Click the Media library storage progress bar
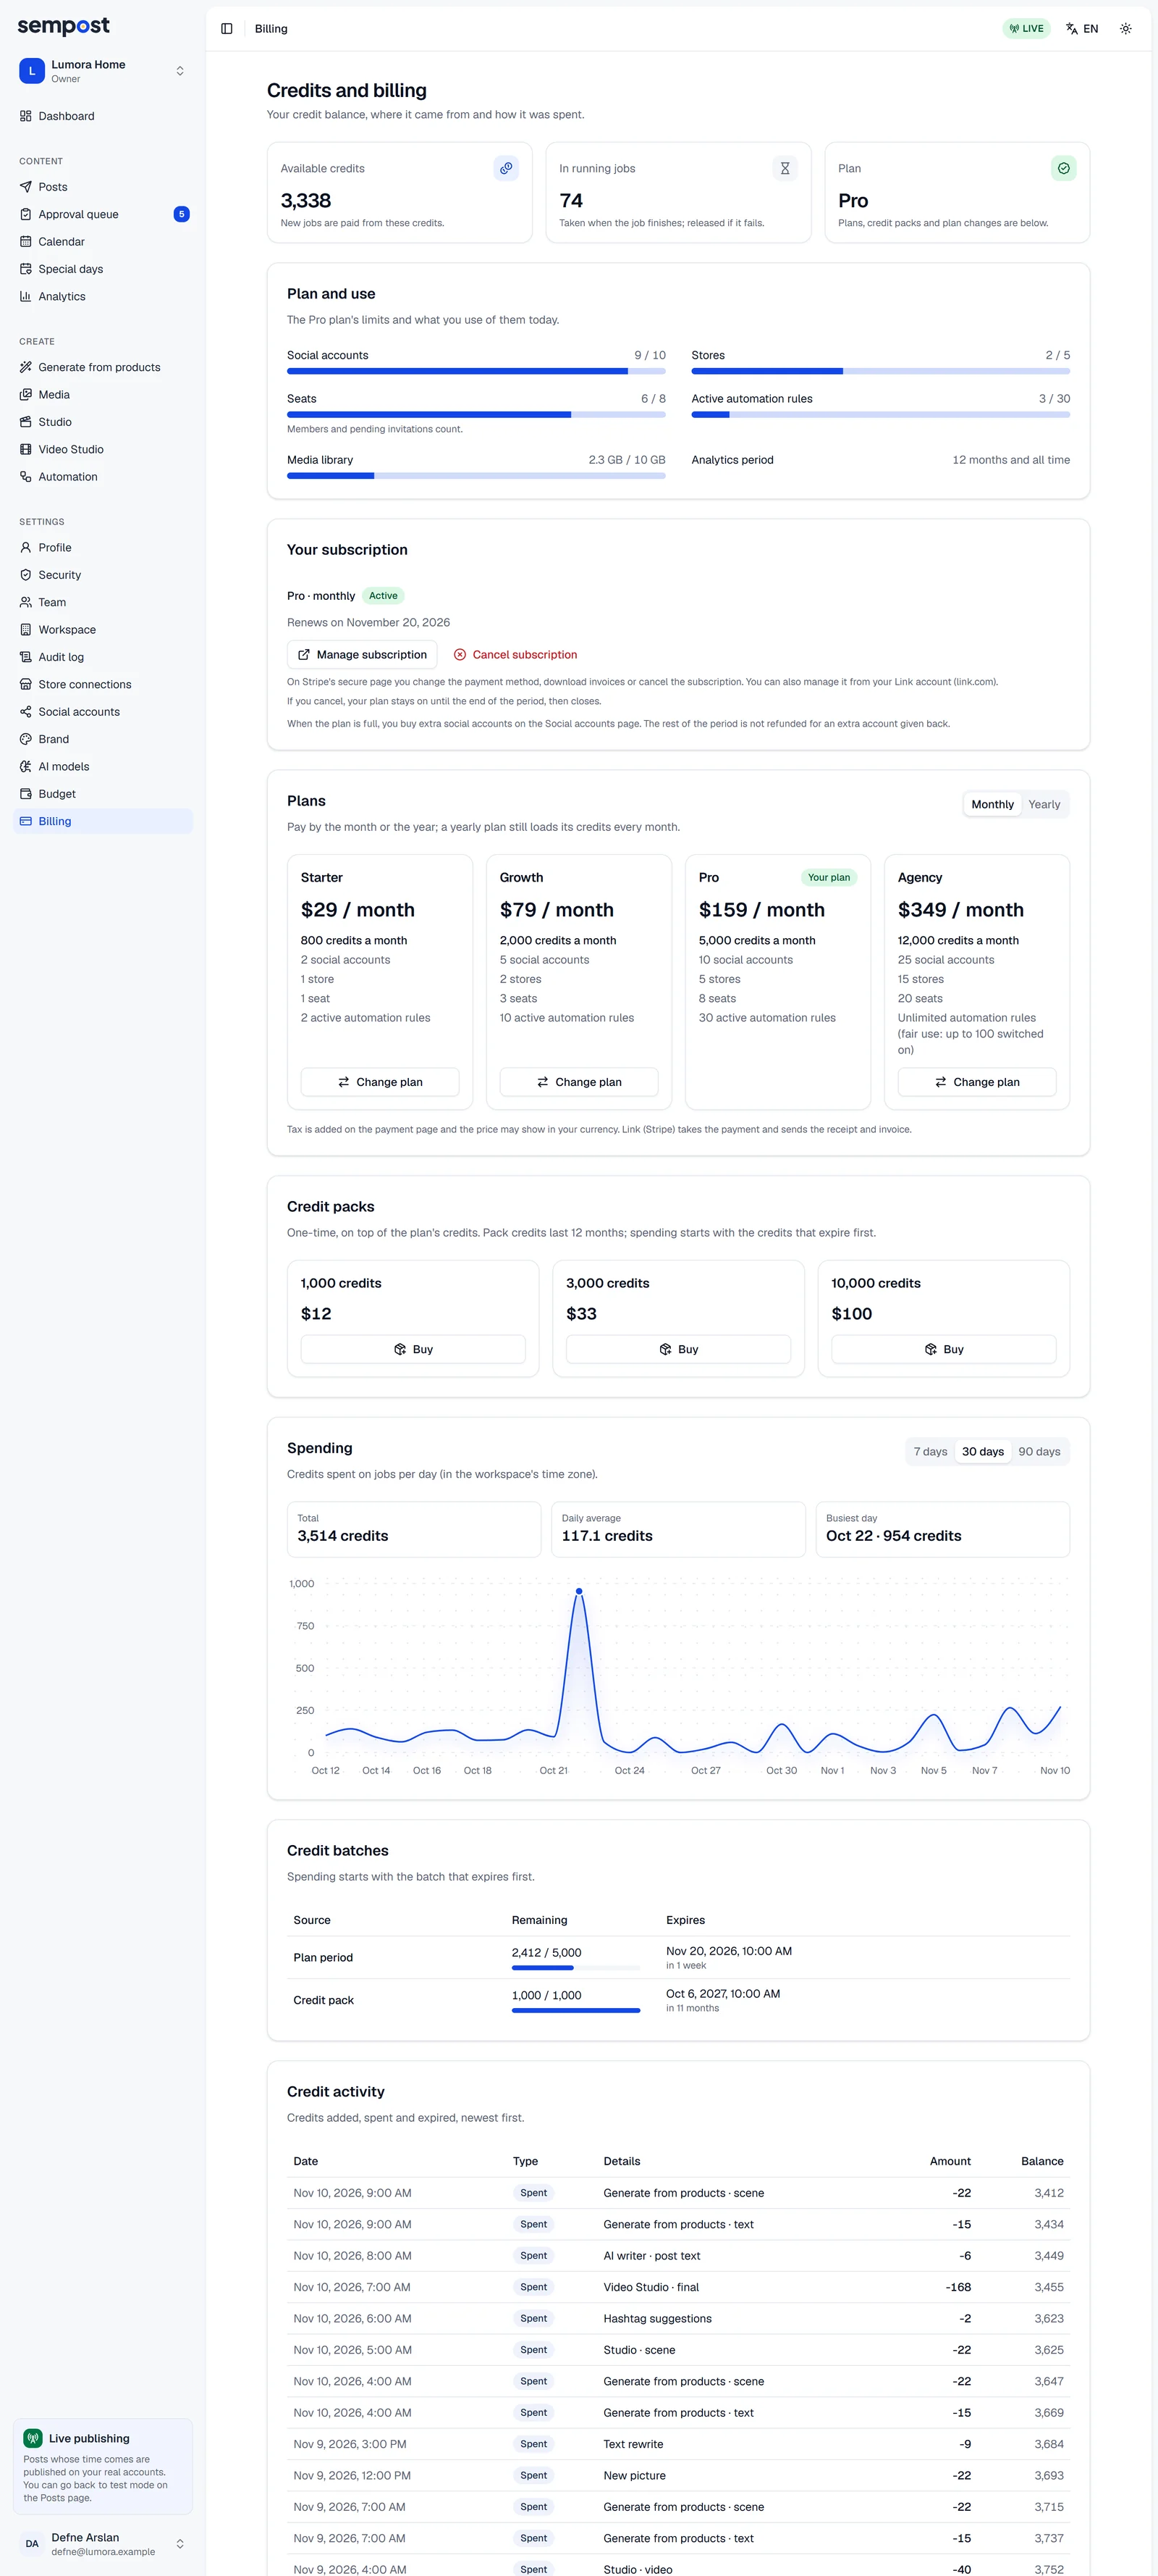 [476, 476]
